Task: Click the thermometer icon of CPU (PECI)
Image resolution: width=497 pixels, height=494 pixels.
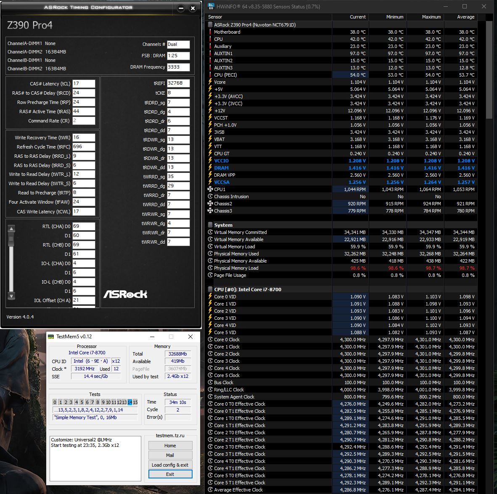Action: click(210, 74)
